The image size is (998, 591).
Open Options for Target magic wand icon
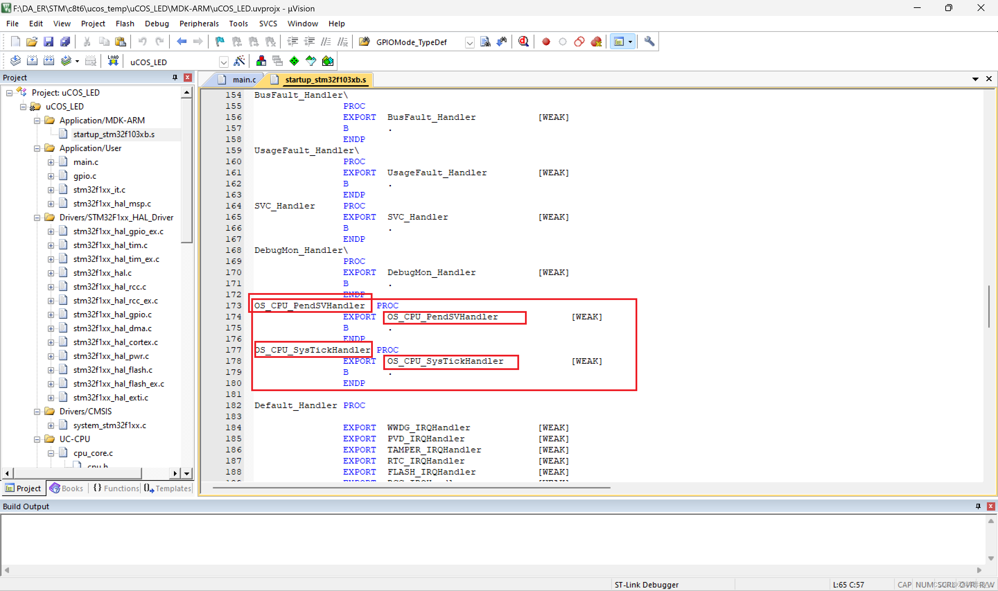pos(239,61)
